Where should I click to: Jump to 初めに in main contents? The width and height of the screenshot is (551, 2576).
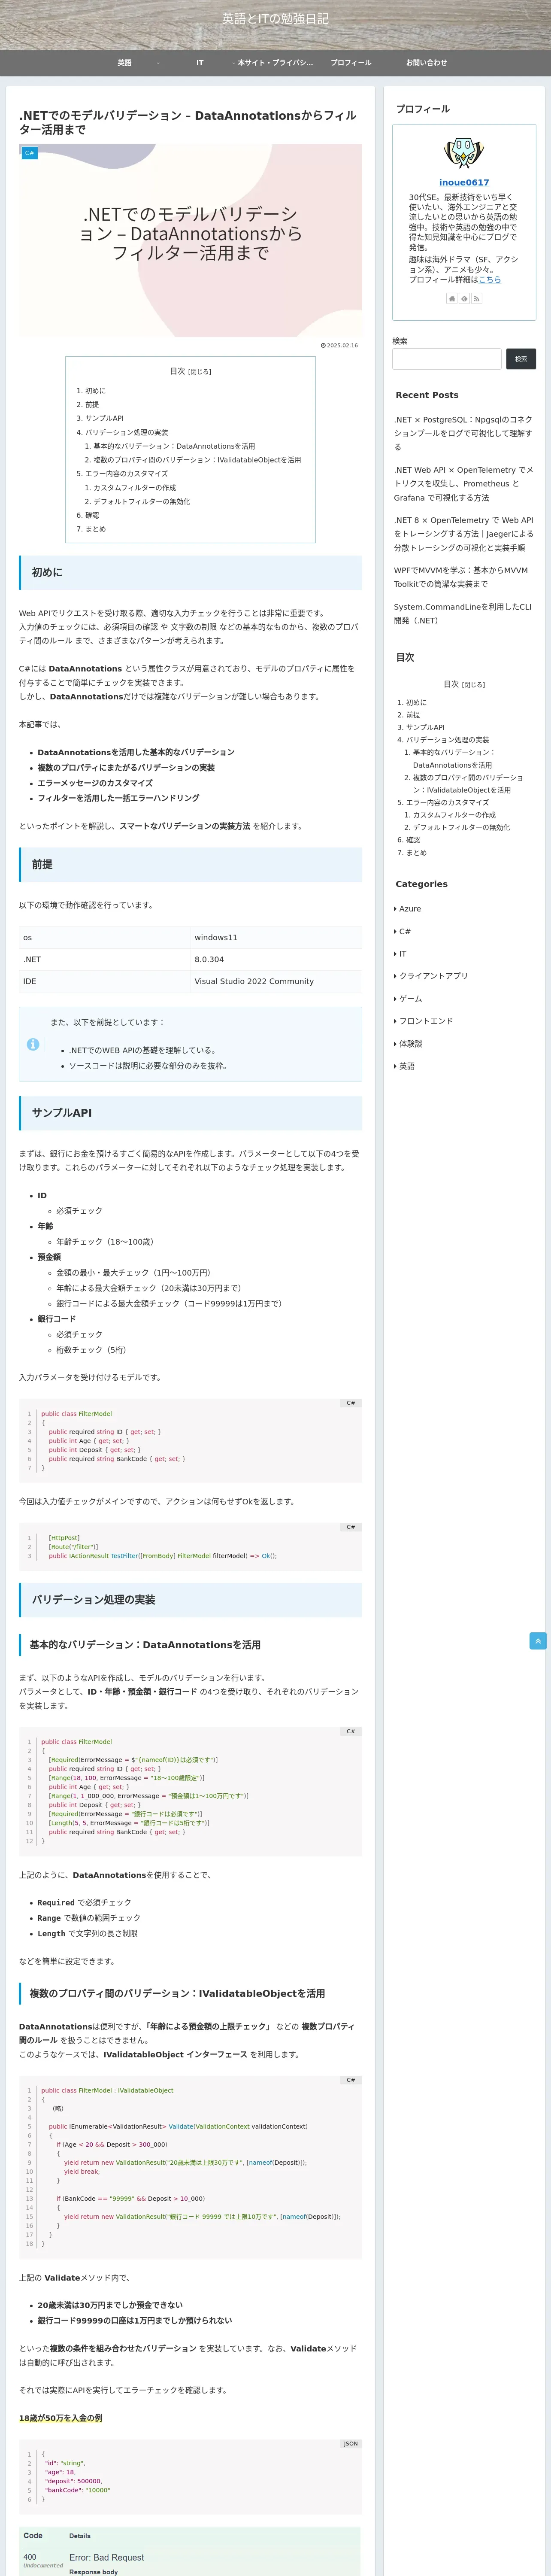point(95,391)
